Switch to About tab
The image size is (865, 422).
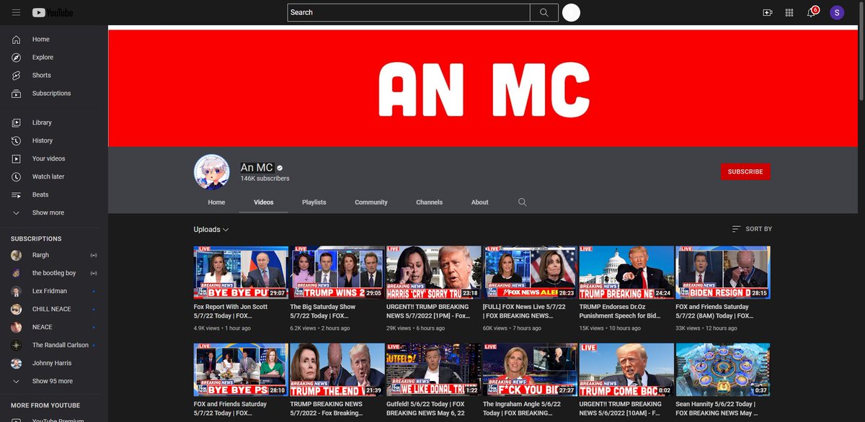pos(480,202)
